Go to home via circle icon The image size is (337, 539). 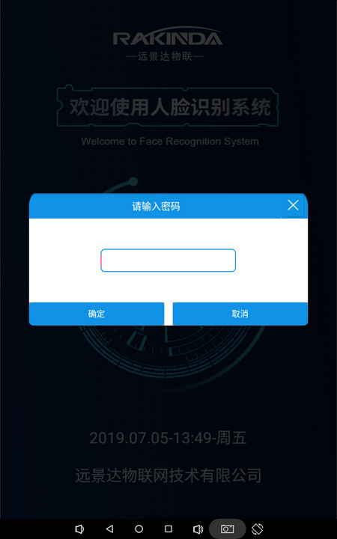139,529
